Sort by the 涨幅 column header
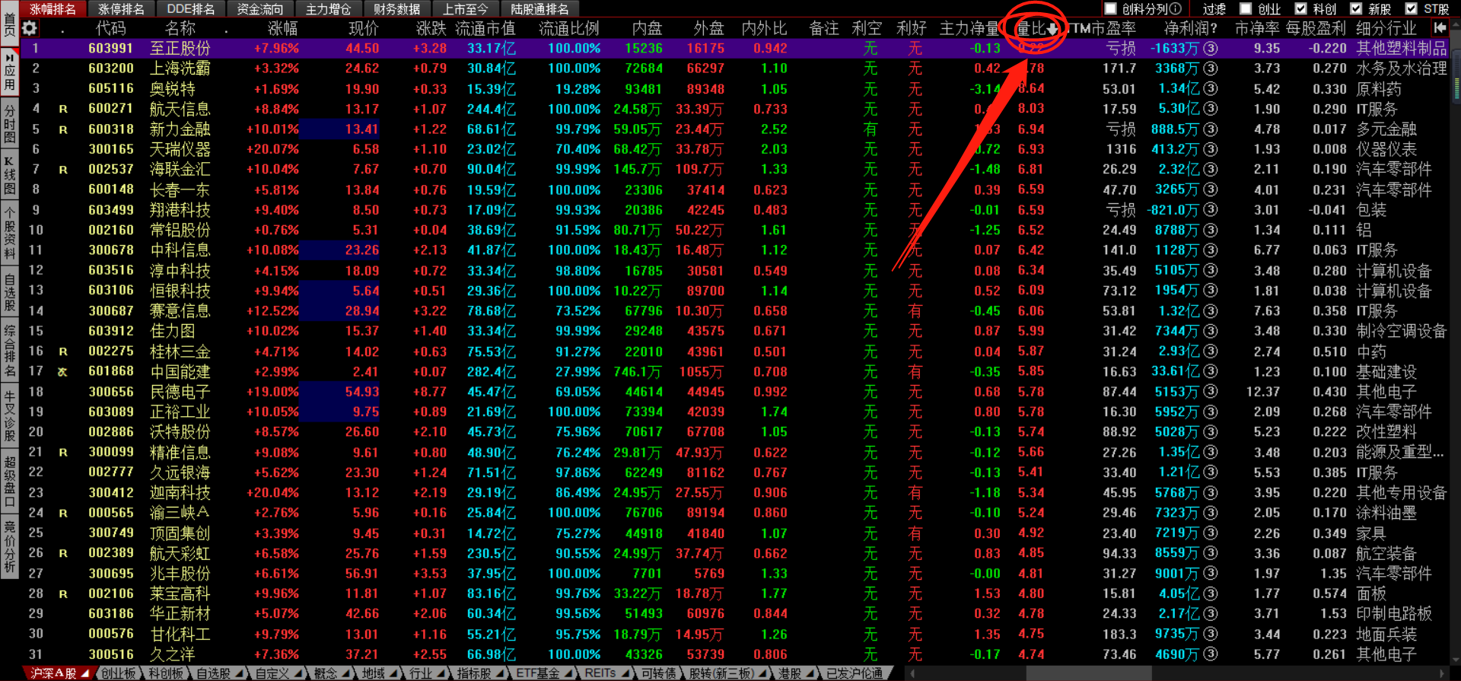This screenshot has height=681, width=1461. (282, 29)
